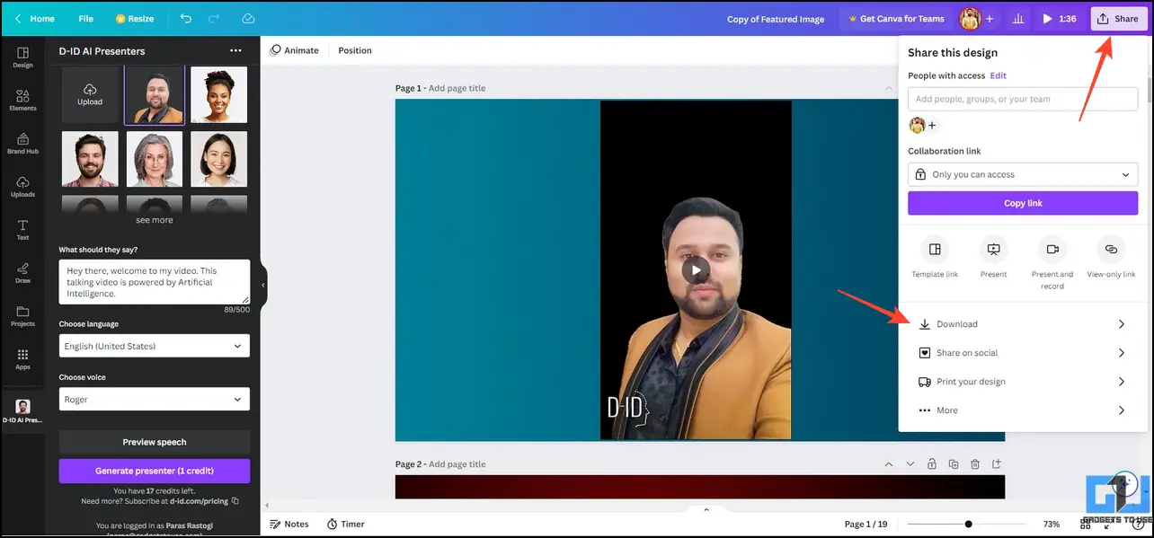Choose Present and record option

1052,262
